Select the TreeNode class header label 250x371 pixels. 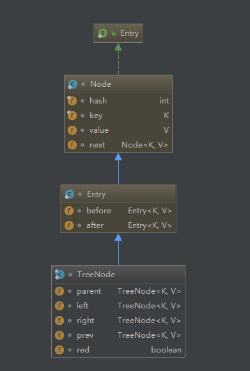click(x=96, y=275)
